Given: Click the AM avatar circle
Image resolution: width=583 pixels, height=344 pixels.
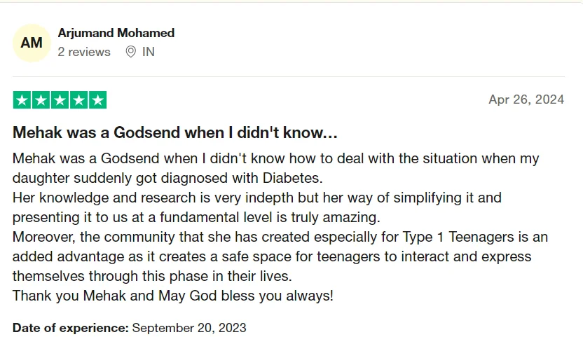Looking at the screenshot, I should [32, 43].
